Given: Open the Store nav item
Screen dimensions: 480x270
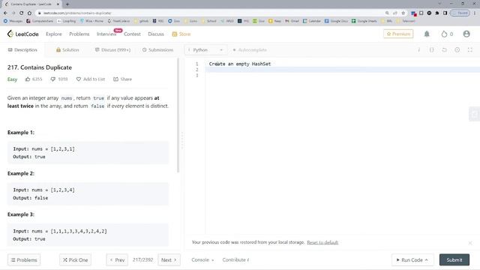Looking at the screenshot, I should (x=181, y=34).
